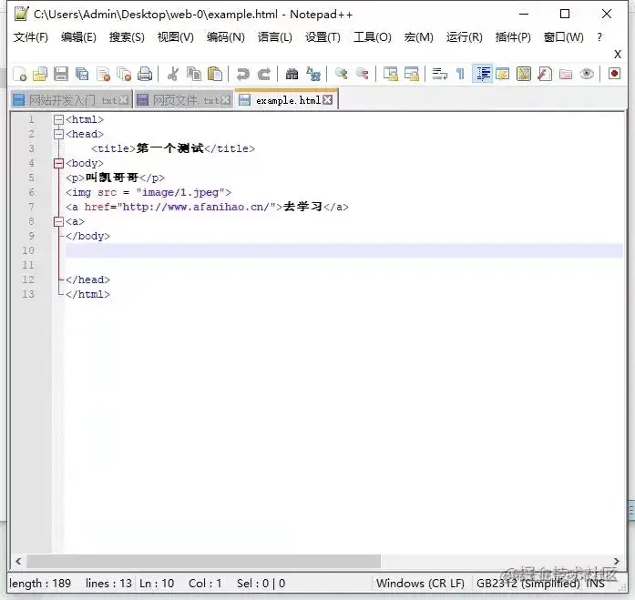Open the 视图(V) menu

175,37
